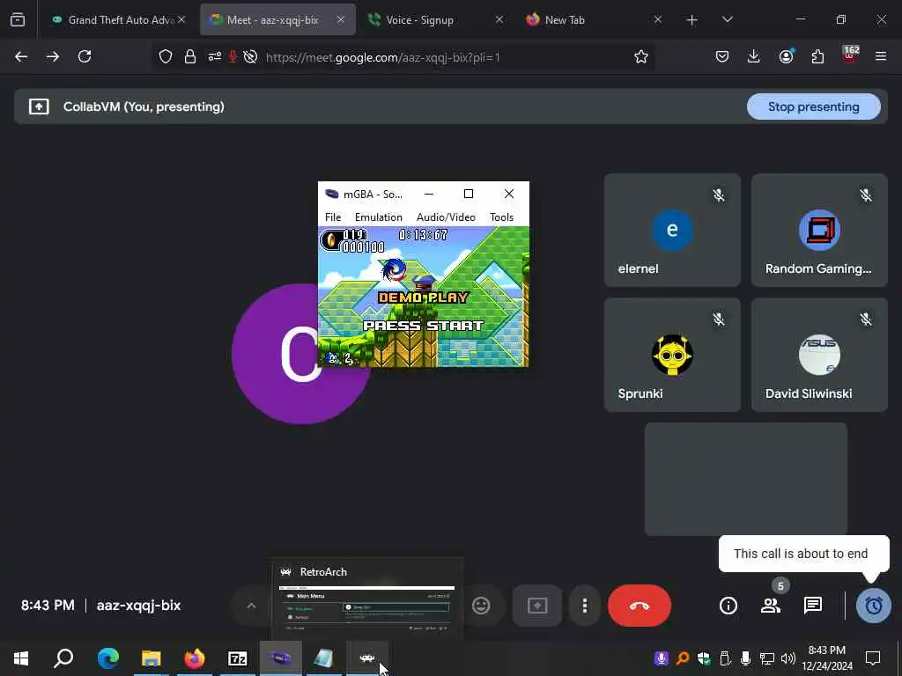
Task: Click the red hang-up call button
Action: click(x=640, y=606)
